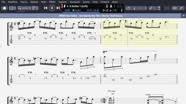Click the 100% speed value
Viewport: 186px width, 104px height.
coord(140,8)
